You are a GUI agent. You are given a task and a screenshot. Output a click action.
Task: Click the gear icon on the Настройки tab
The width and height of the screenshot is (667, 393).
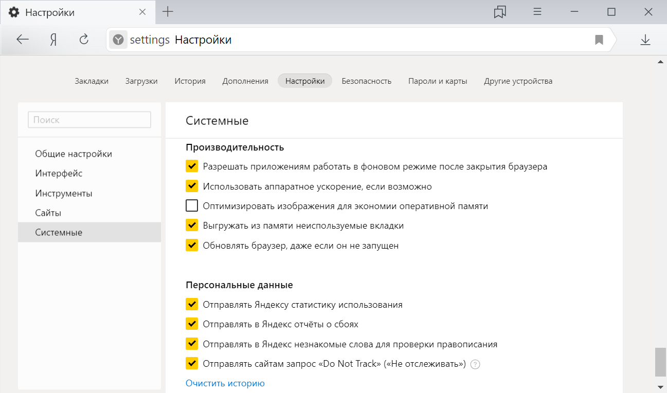click(x=14, y=12)
